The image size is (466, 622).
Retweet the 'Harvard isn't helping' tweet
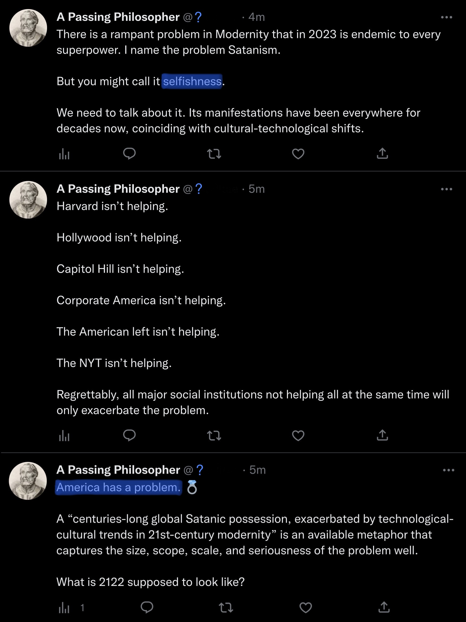click(214, 436)
